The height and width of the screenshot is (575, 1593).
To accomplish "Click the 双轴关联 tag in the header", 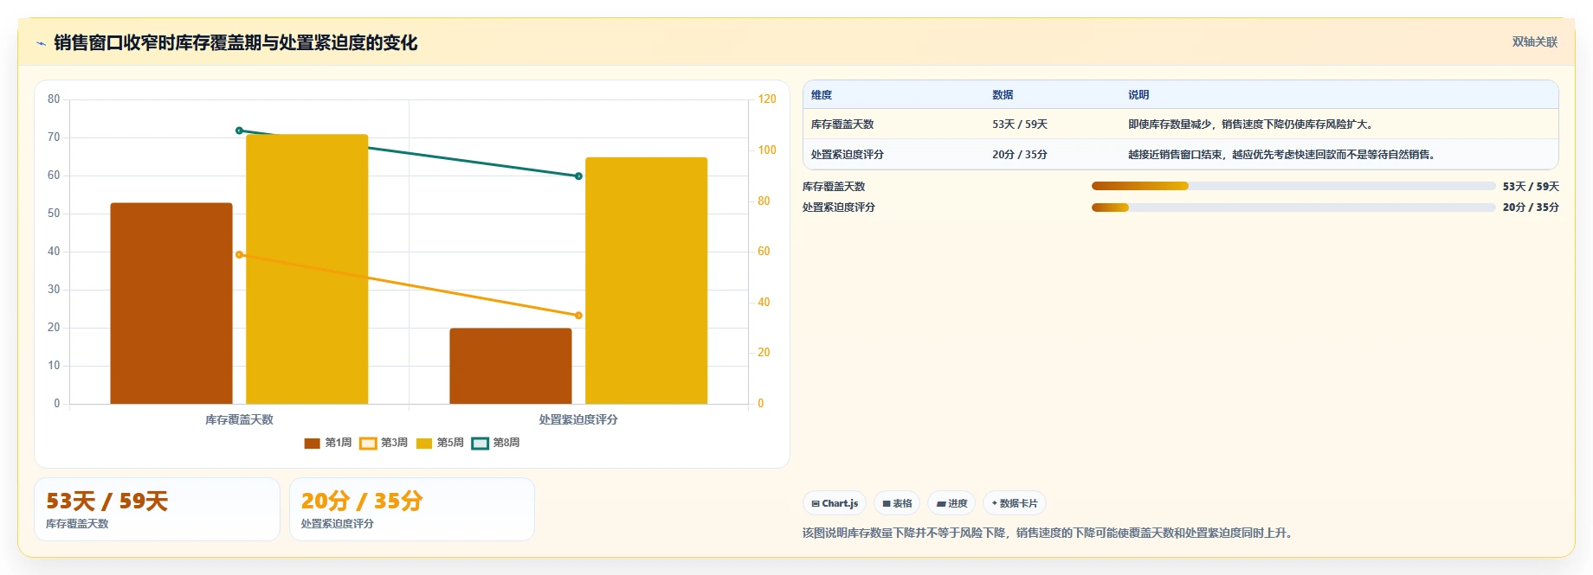I will [x=1534, y=42].
